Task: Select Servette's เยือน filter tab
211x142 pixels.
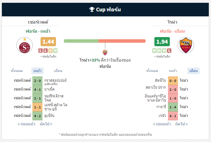Action: pyautogui.click(x=58, y=71)
